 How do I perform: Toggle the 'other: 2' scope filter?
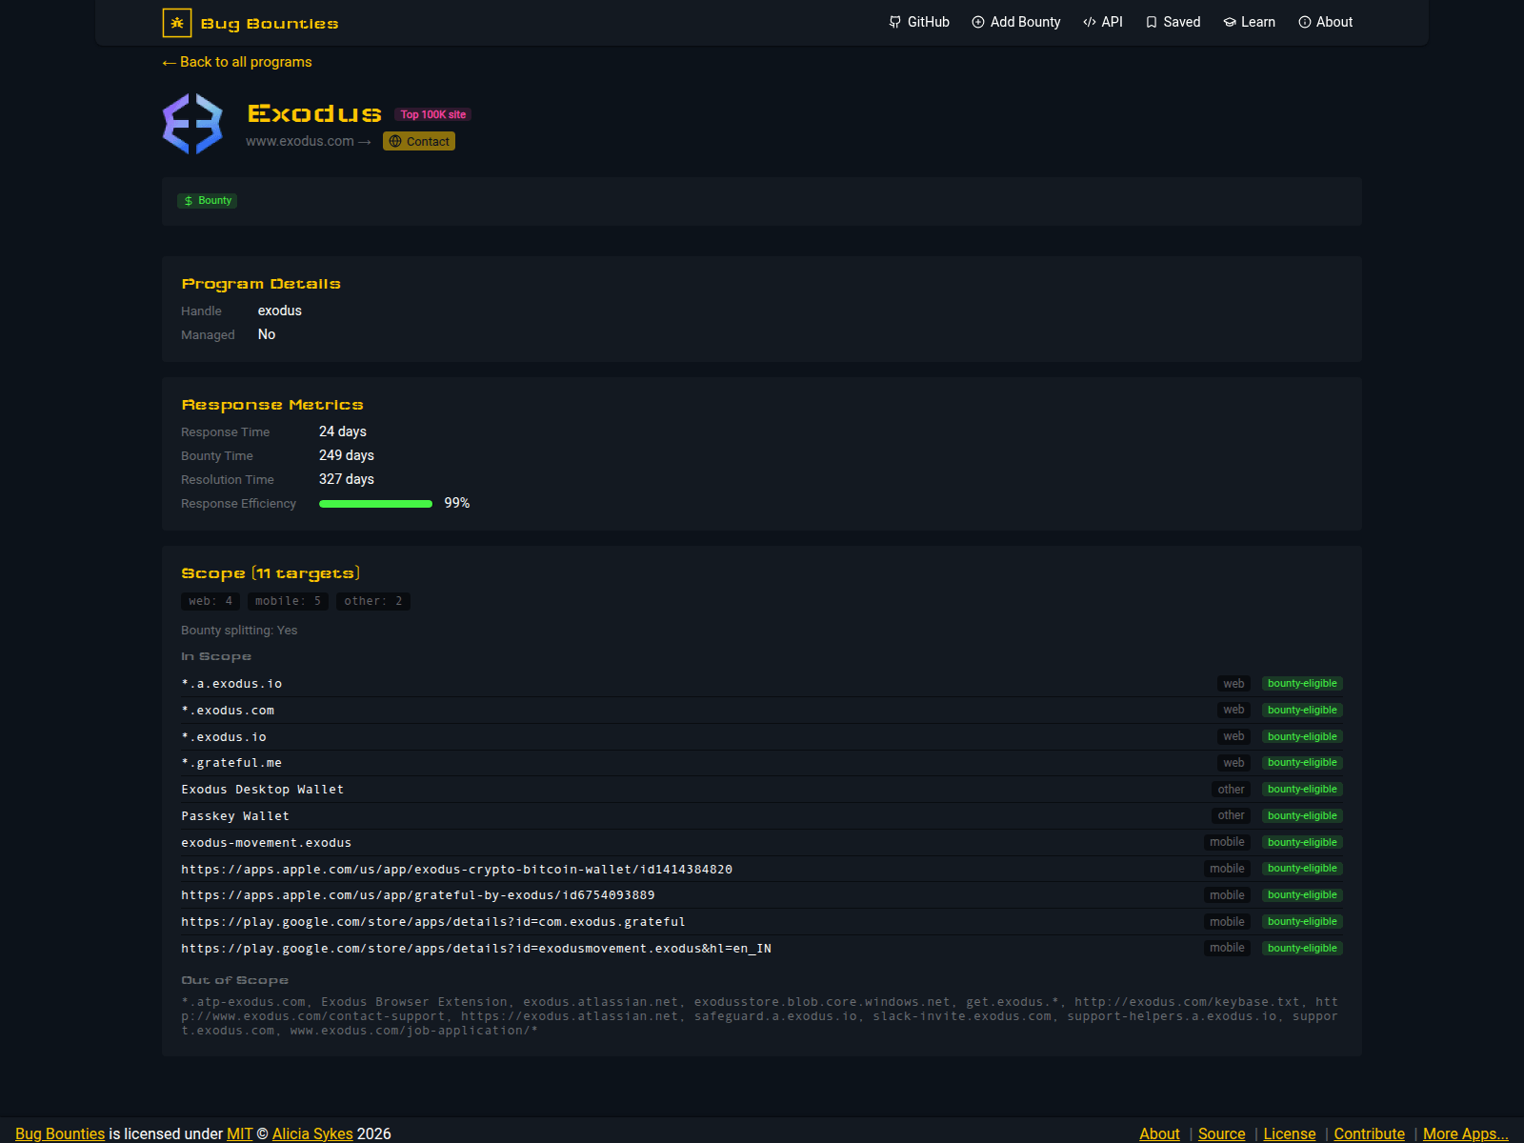click(x=372, y=600)
